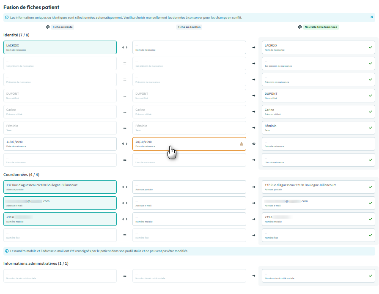
Task: Click the arrow before merged Date de naissance
Action: [x=254, y=144]
